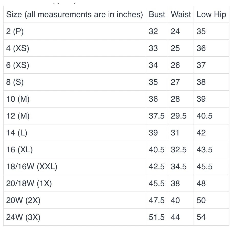This screenshot has height=233, width=233.
Task: Click the 20W (2X) size cell
Action: pos(23,200)
